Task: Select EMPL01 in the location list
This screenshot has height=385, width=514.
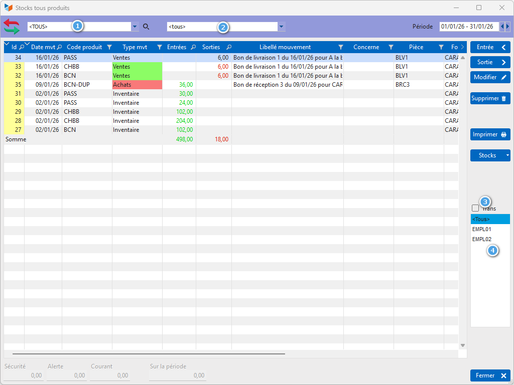Action: coord(481,229)
